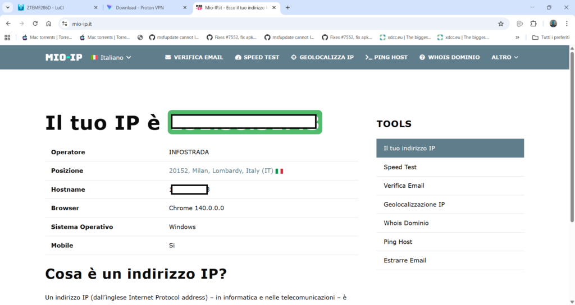The image size is (575, 305).
Task: Open the browser Extensions puzzle icon
Action: coord(533,24)
